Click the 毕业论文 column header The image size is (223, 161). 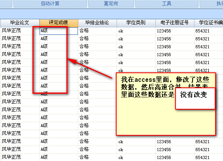20,23
